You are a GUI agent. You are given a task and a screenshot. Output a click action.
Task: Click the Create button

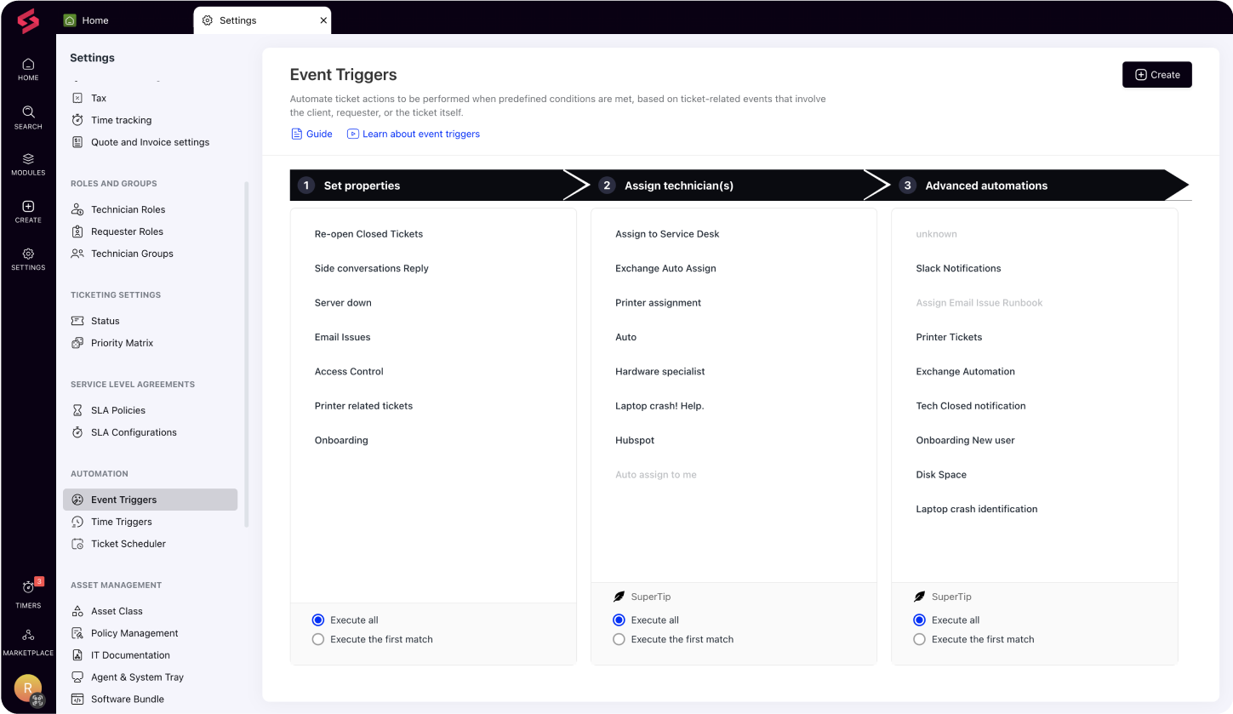pyautogui.click(x=1156, y=74)
